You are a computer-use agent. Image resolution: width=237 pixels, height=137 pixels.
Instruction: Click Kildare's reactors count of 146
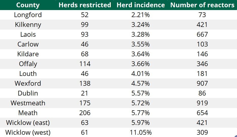point(202,54)
